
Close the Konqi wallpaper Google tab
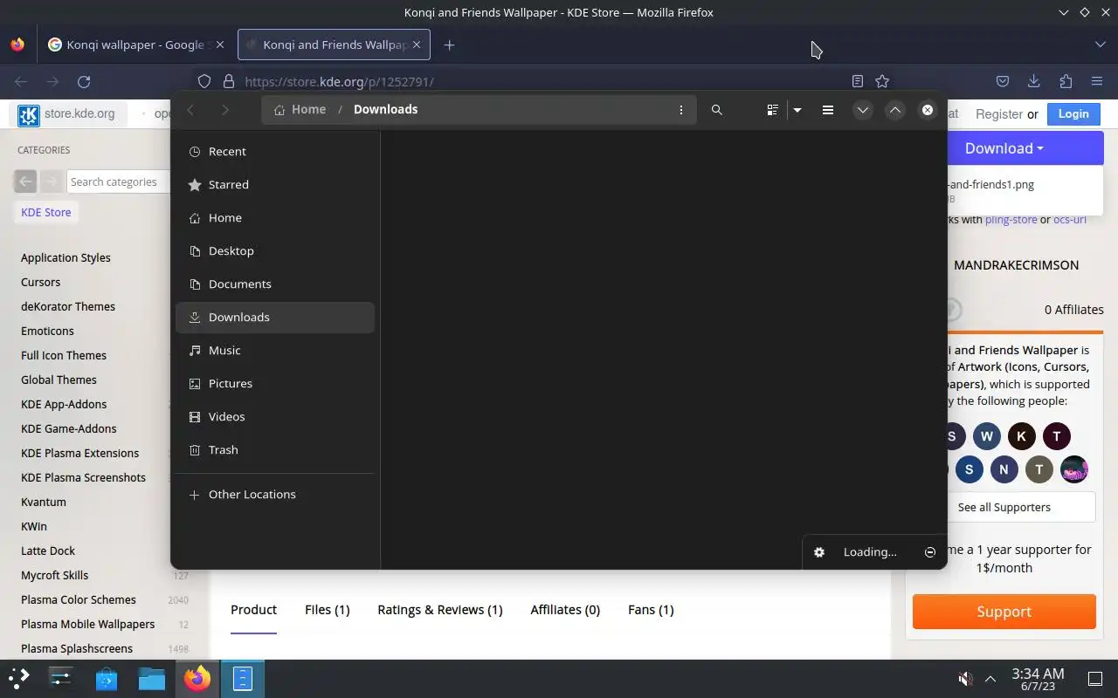[219, 44]
